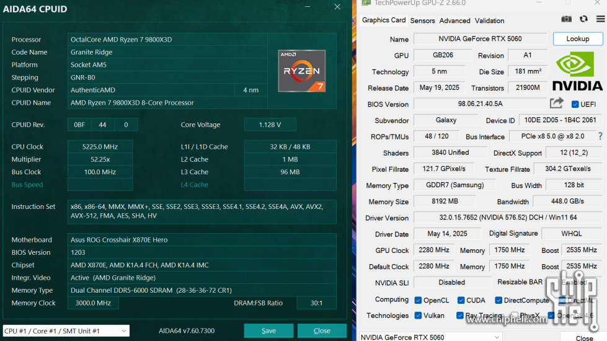Open the CPU #1 / Core #1 / SMT Unit dropdown
Image resolution: width=607 pixels, height=341 pixels.
66,331
